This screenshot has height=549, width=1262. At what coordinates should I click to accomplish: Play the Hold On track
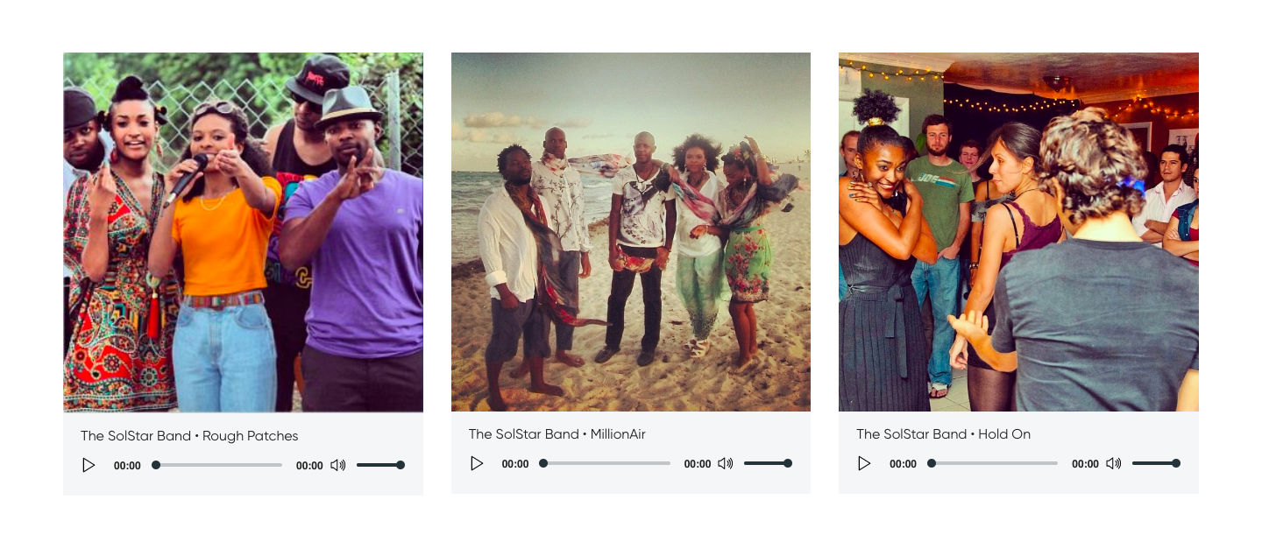point(864,463)
